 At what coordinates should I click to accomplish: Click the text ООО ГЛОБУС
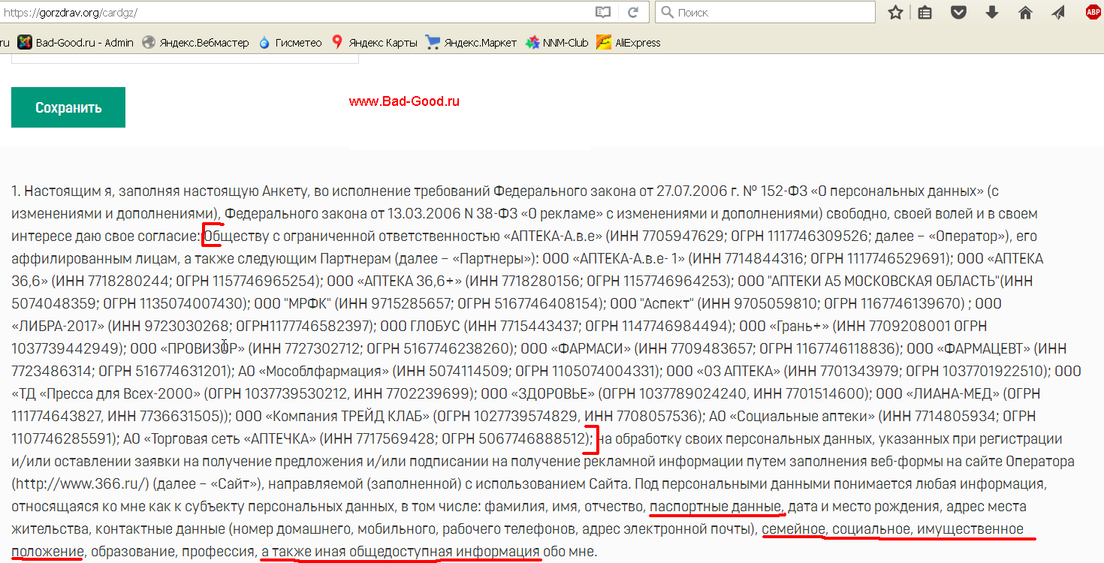[419, 326]
